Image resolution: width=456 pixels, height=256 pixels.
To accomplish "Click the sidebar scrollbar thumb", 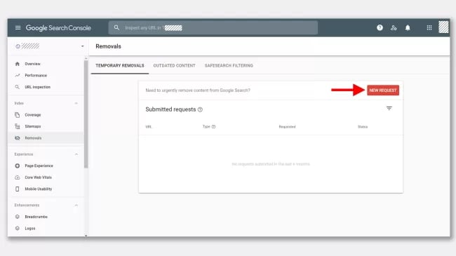I will click(x=86, y=114).
